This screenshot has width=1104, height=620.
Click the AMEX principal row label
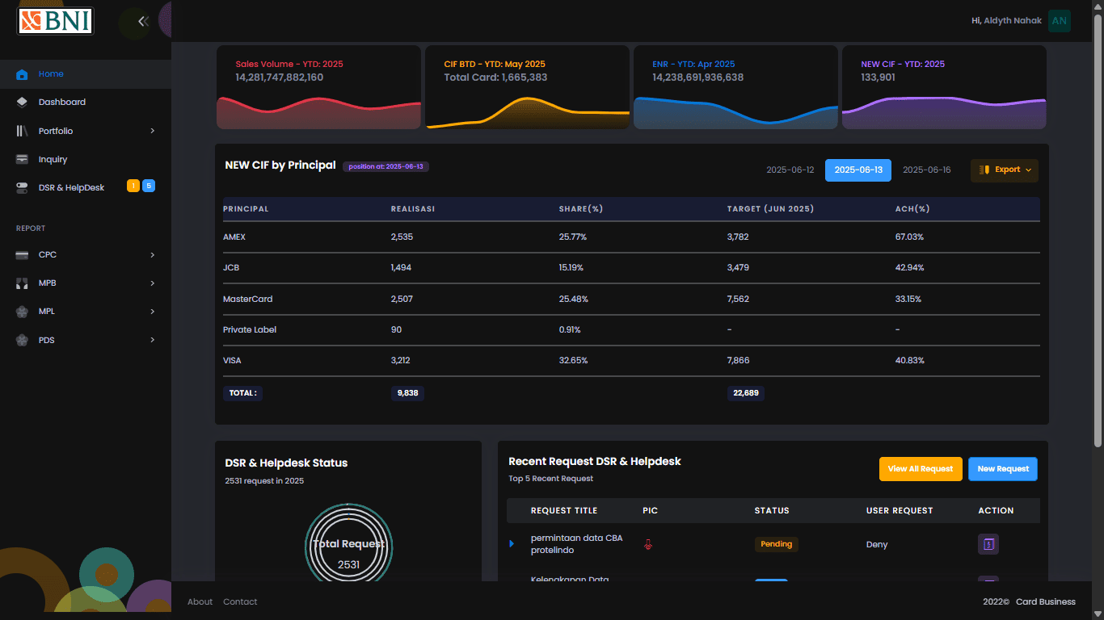[x=234, y=237]
